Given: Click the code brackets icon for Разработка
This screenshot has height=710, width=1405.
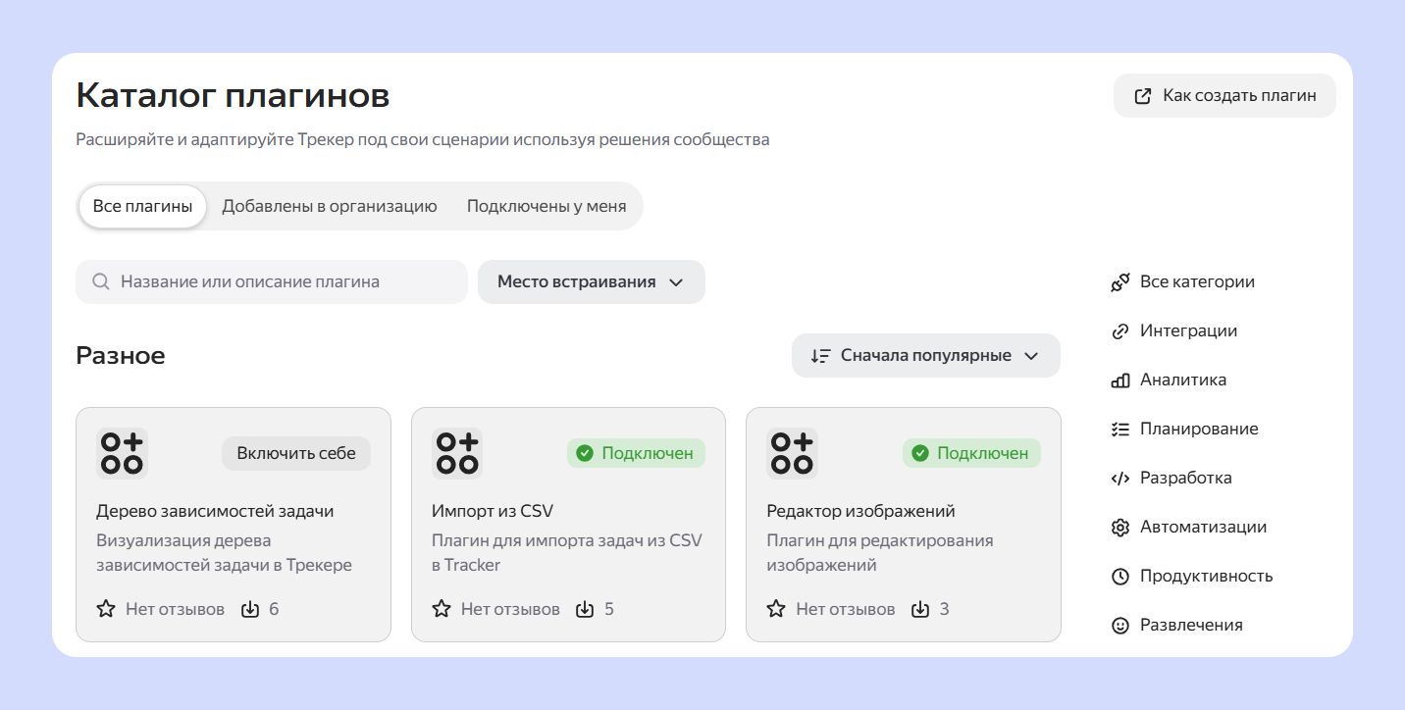Looking at the screenshot, I should tap(1120, 479).
